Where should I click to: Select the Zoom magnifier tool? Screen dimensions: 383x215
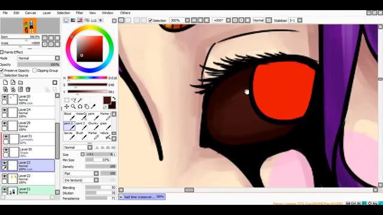73,106
